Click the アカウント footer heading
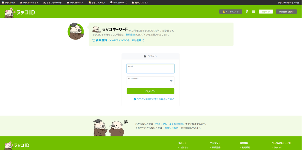The height and width of the screenshot is (150, 302). click(x=215, y=143)
